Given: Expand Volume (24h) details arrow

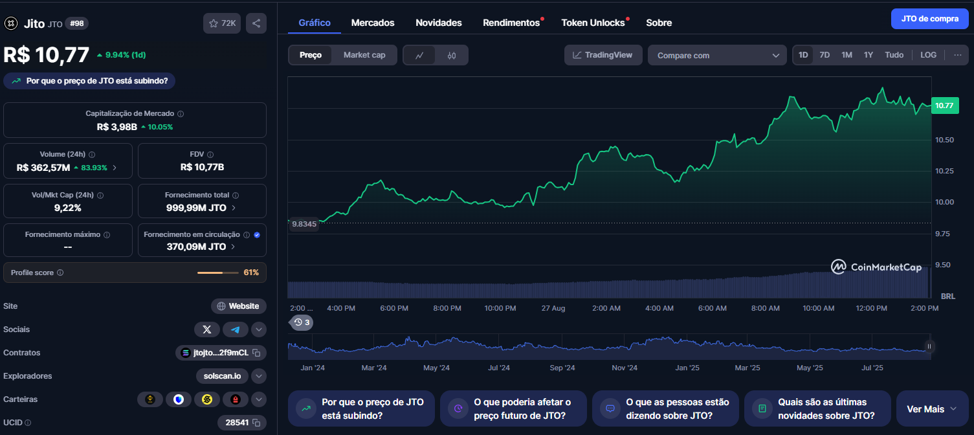Looking at the screenshot, I should 115,167.
